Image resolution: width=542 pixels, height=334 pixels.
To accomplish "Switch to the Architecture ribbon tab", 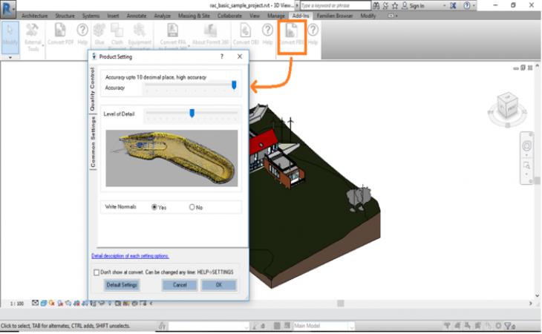I will pyautogui.click(x=35, y=16).
